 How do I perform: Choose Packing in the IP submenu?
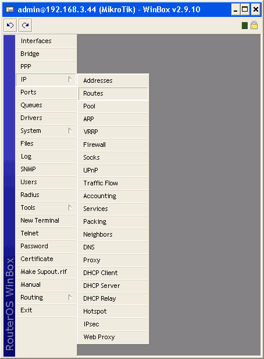click(x=113, y=221)
